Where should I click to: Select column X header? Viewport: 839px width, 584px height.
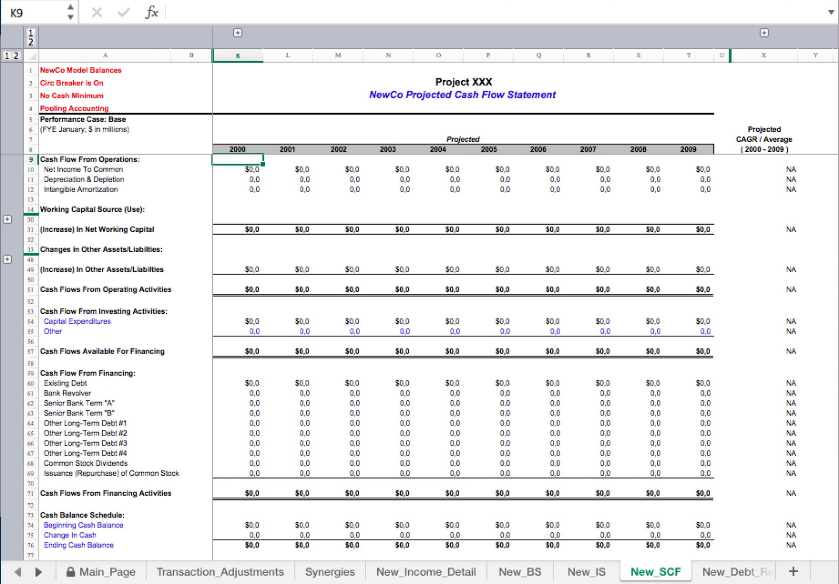764,55
